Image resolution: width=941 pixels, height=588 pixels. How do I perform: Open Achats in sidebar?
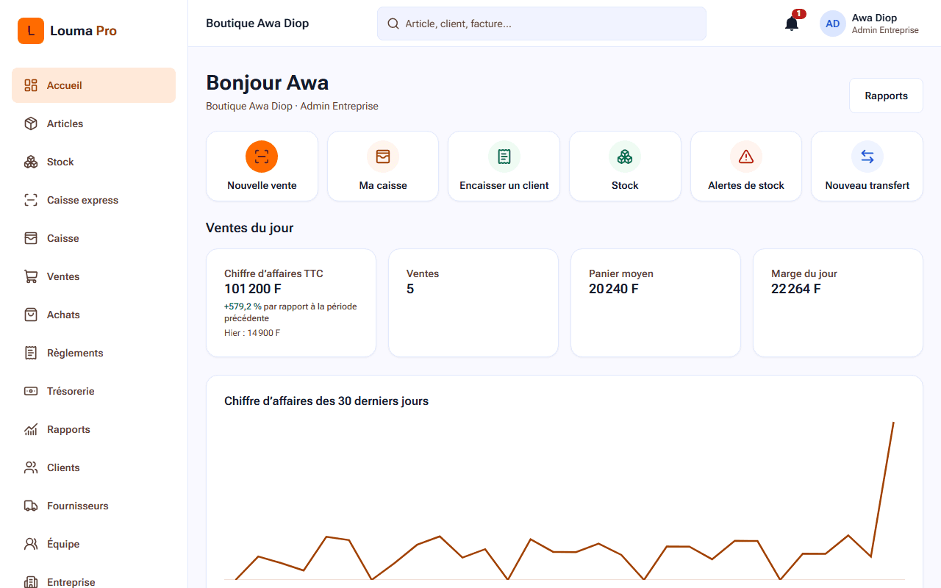(94, 315)
